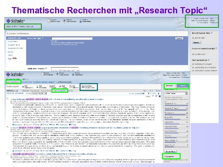Select Company Name in Explore References menu

[x=14, y=45]
